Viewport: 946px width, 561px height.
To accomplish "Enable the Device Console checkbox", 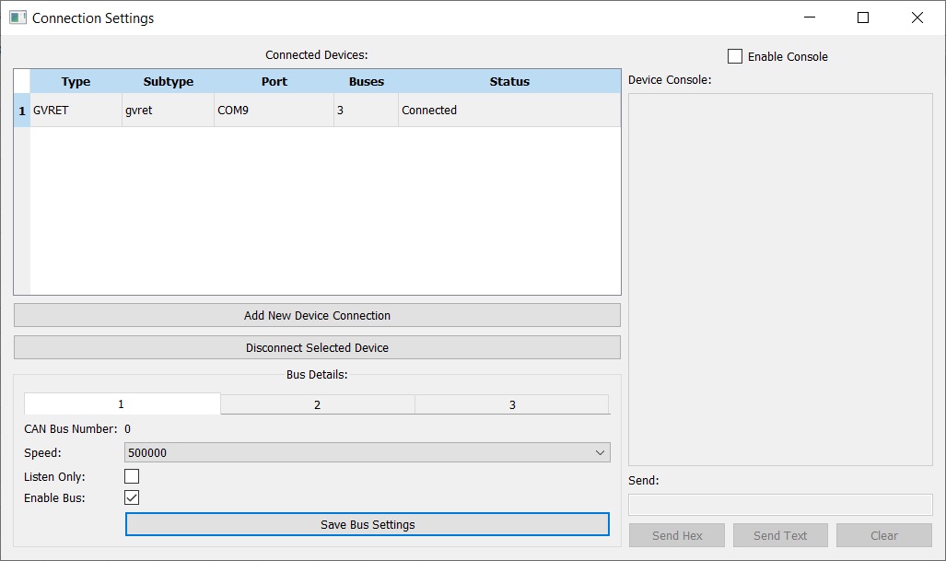I will pyautogui.click(x=735, y=56).
